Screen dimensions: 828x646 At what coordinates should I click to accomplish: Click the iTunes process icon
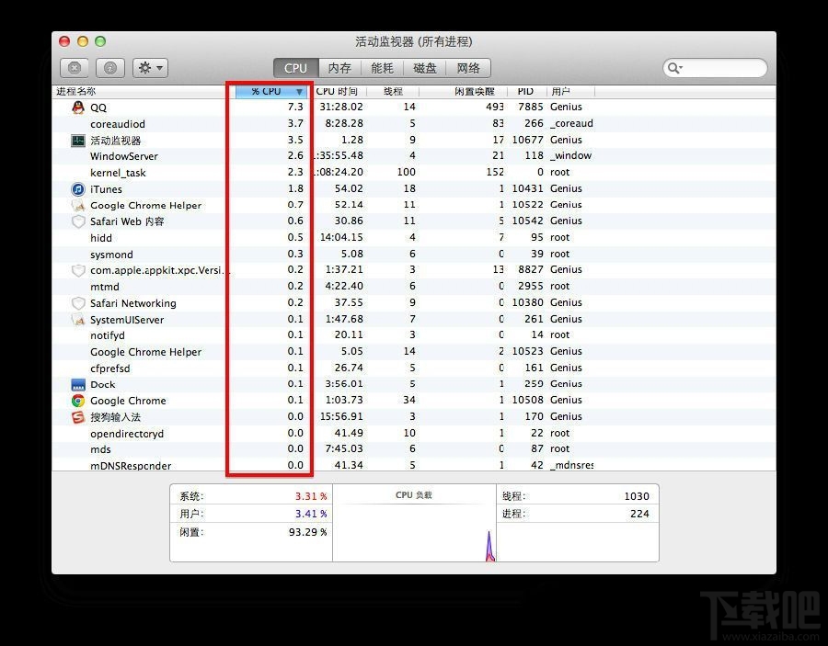[x=78, y=188]
